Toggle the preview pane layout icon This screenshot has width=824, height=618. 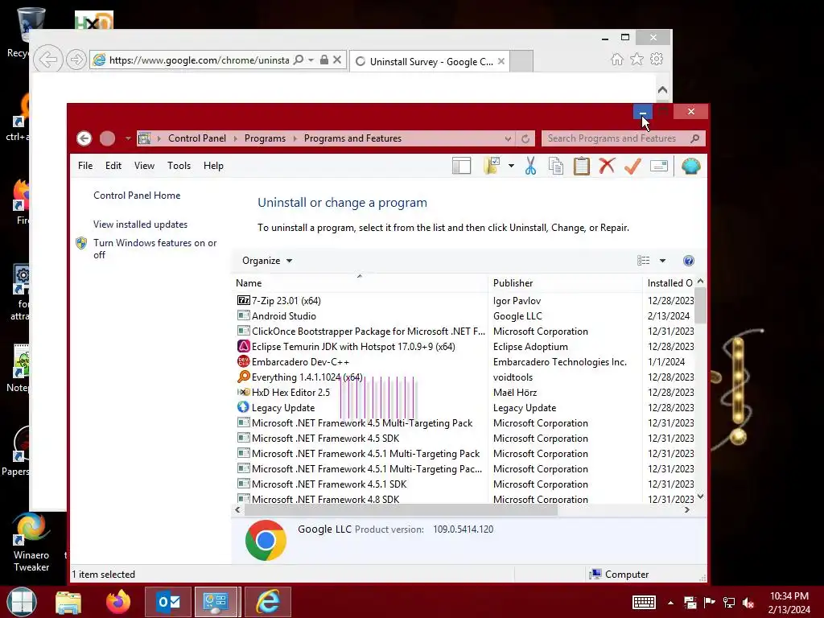pyautogui.click(x=461, y=166)
